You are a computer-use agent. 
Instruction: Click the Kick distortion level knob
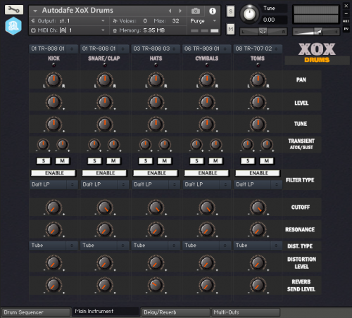tap(54, 263)
